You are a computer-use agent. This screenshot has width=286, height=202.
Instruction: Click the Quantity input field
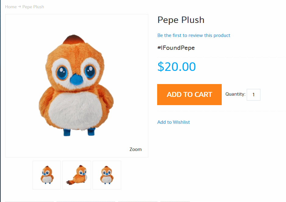(x=253, y=95)
